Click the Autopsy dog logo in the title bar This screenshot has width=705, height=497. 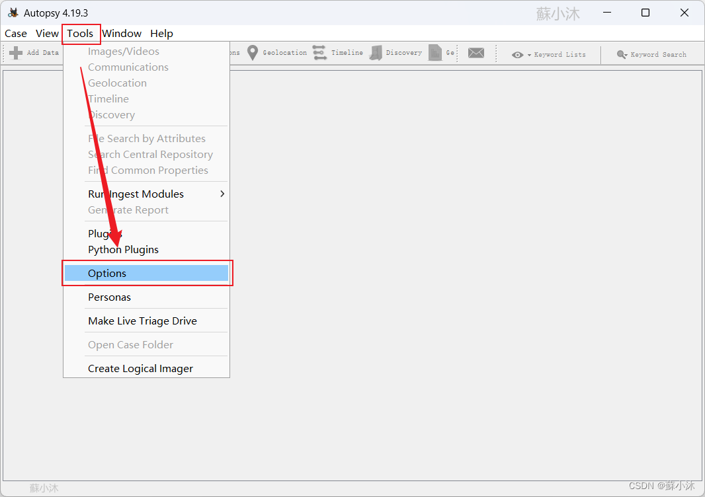(13, 13)
